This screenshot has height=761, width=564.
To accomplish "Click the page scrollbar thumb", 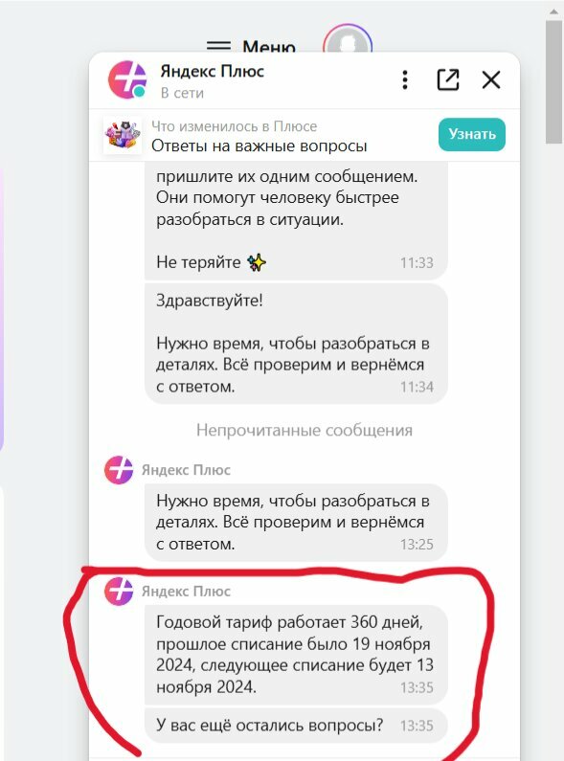I will pos(553,82).
